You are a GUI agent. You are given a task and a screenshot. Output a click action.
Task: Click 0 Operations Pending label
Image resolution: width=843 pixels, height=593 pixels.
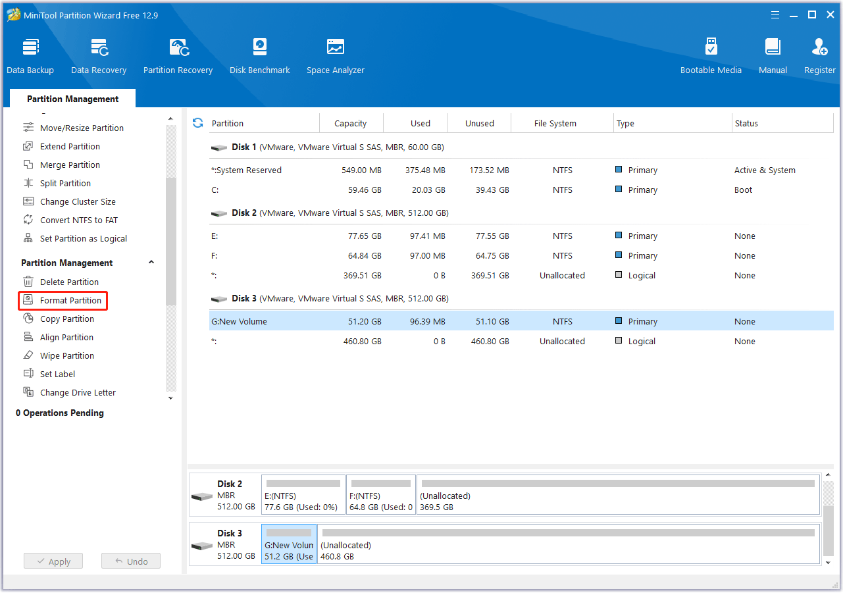(x=60, y=413)
